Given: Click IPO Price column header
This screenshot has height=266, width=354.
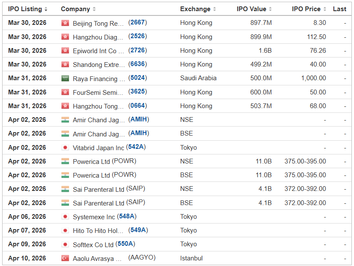Looking at the screenshot, I should pos(309,9).
